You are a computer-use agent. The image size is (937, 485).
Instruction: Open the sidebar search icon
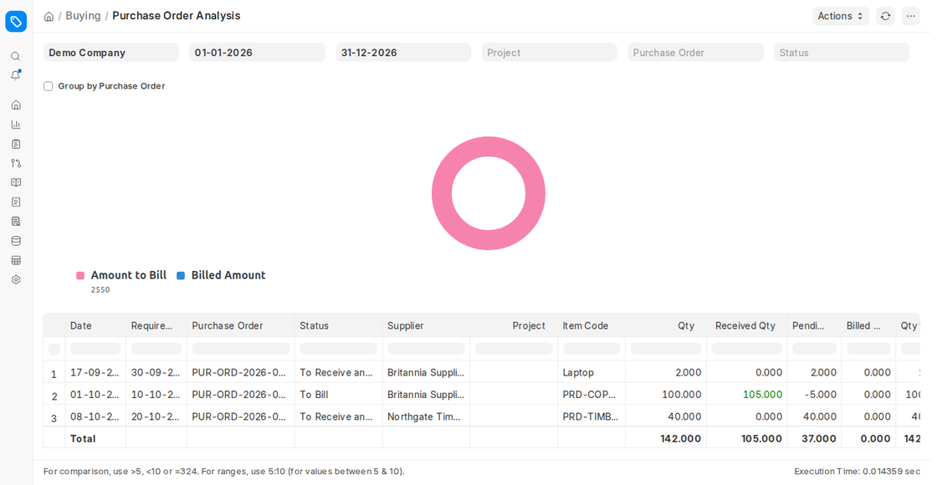click(x=16, y=56)
